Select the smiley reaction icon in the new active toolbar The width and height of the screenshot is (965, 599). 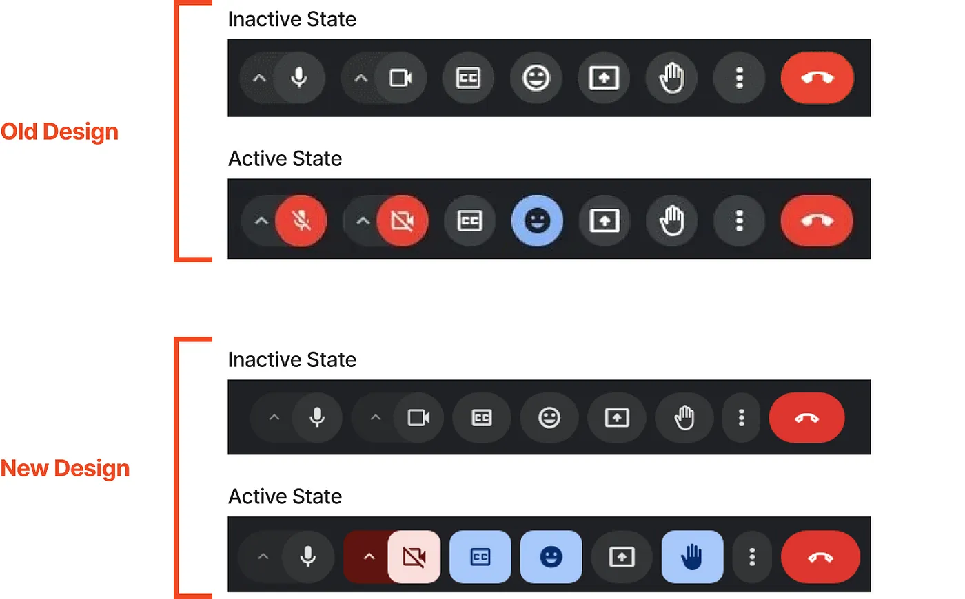pos(551,557)
